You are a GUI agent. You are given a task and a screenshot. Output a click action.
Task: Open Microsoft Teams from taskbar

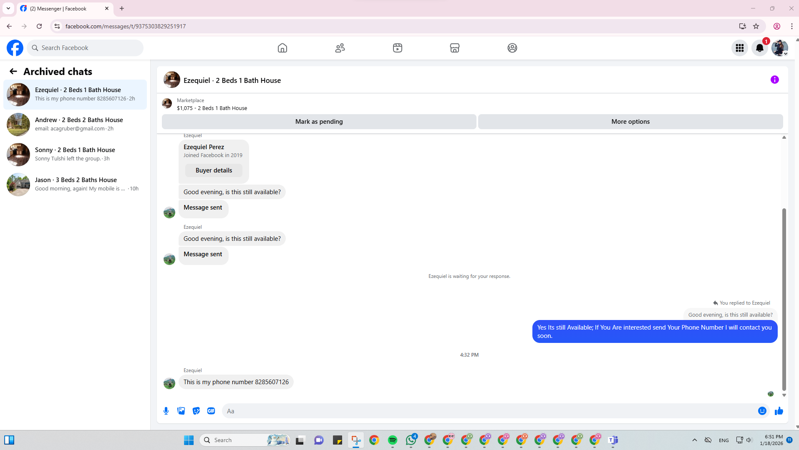(x=613, y=440)
